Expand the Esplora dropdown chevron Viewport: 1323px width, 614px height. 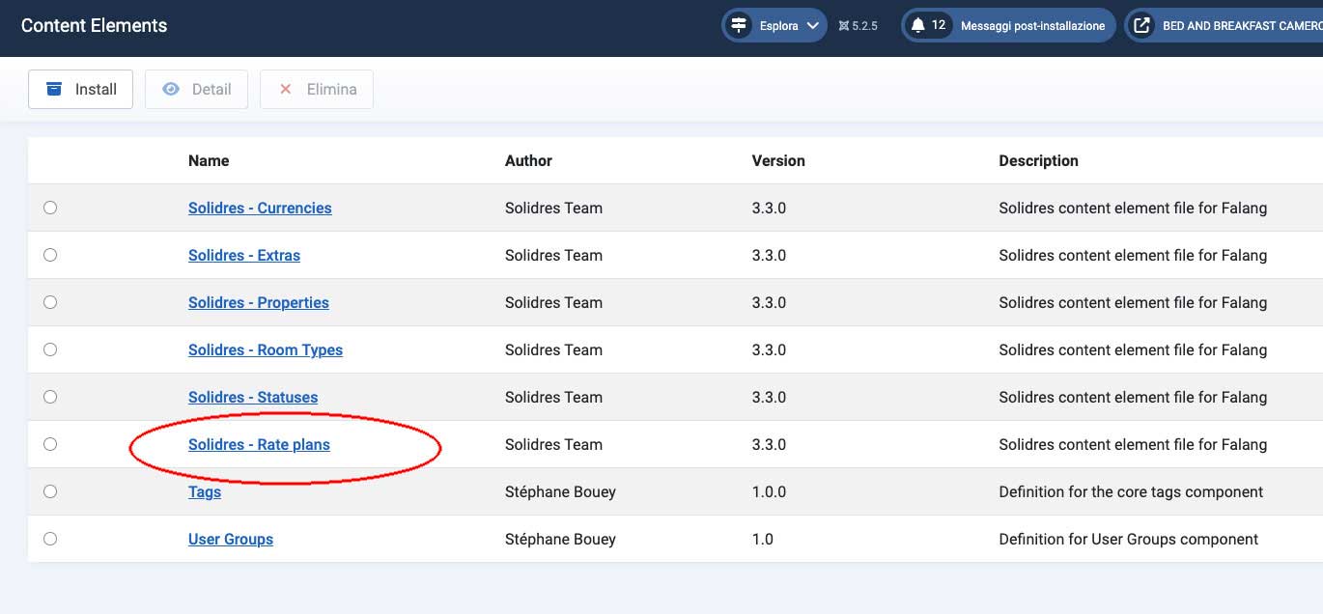point(812,26)
